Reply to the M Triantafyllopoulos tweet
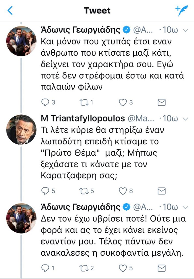194x279 pixels. point(45,191)
